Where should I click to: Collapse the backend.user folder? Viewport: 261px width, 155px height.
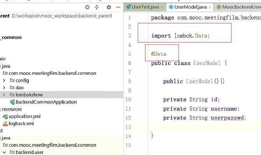4,152
